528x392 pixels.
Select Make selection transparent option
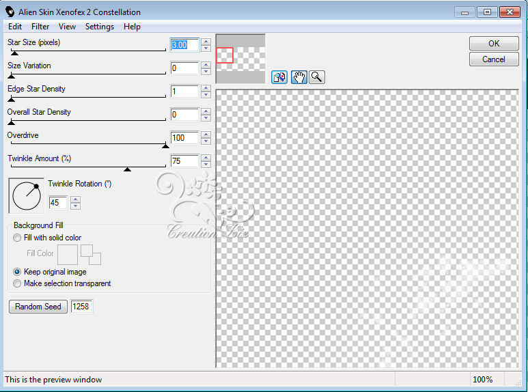coord(17,283)
